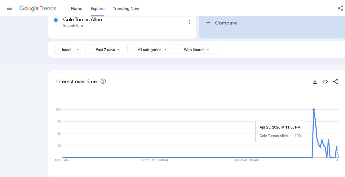Click the y-axis label 50
Image resolution: width=345 pixels, height=177 pixels.
58,134
